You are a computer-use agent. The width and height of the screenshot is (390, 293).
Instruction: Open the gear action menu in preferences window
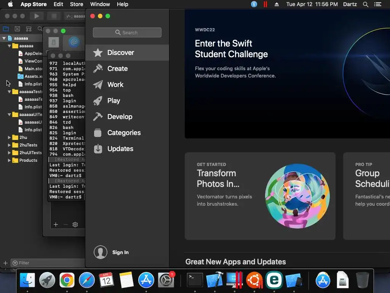tap(75, 224)
